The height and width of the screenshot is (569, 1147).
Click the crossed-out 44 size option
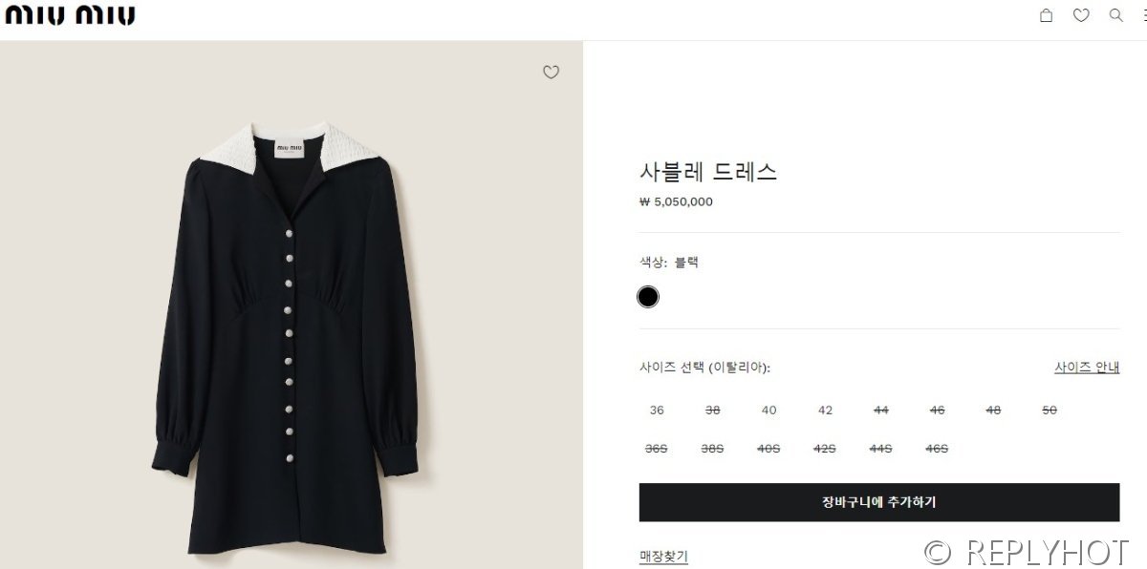click(880, 410)
